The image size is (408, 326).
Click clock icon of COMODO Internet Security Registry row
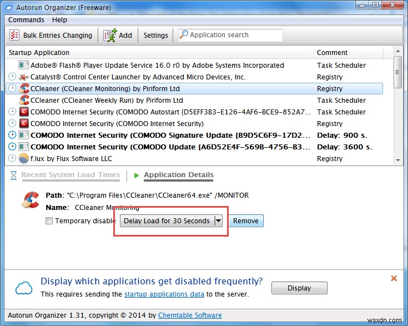point(12,123)
